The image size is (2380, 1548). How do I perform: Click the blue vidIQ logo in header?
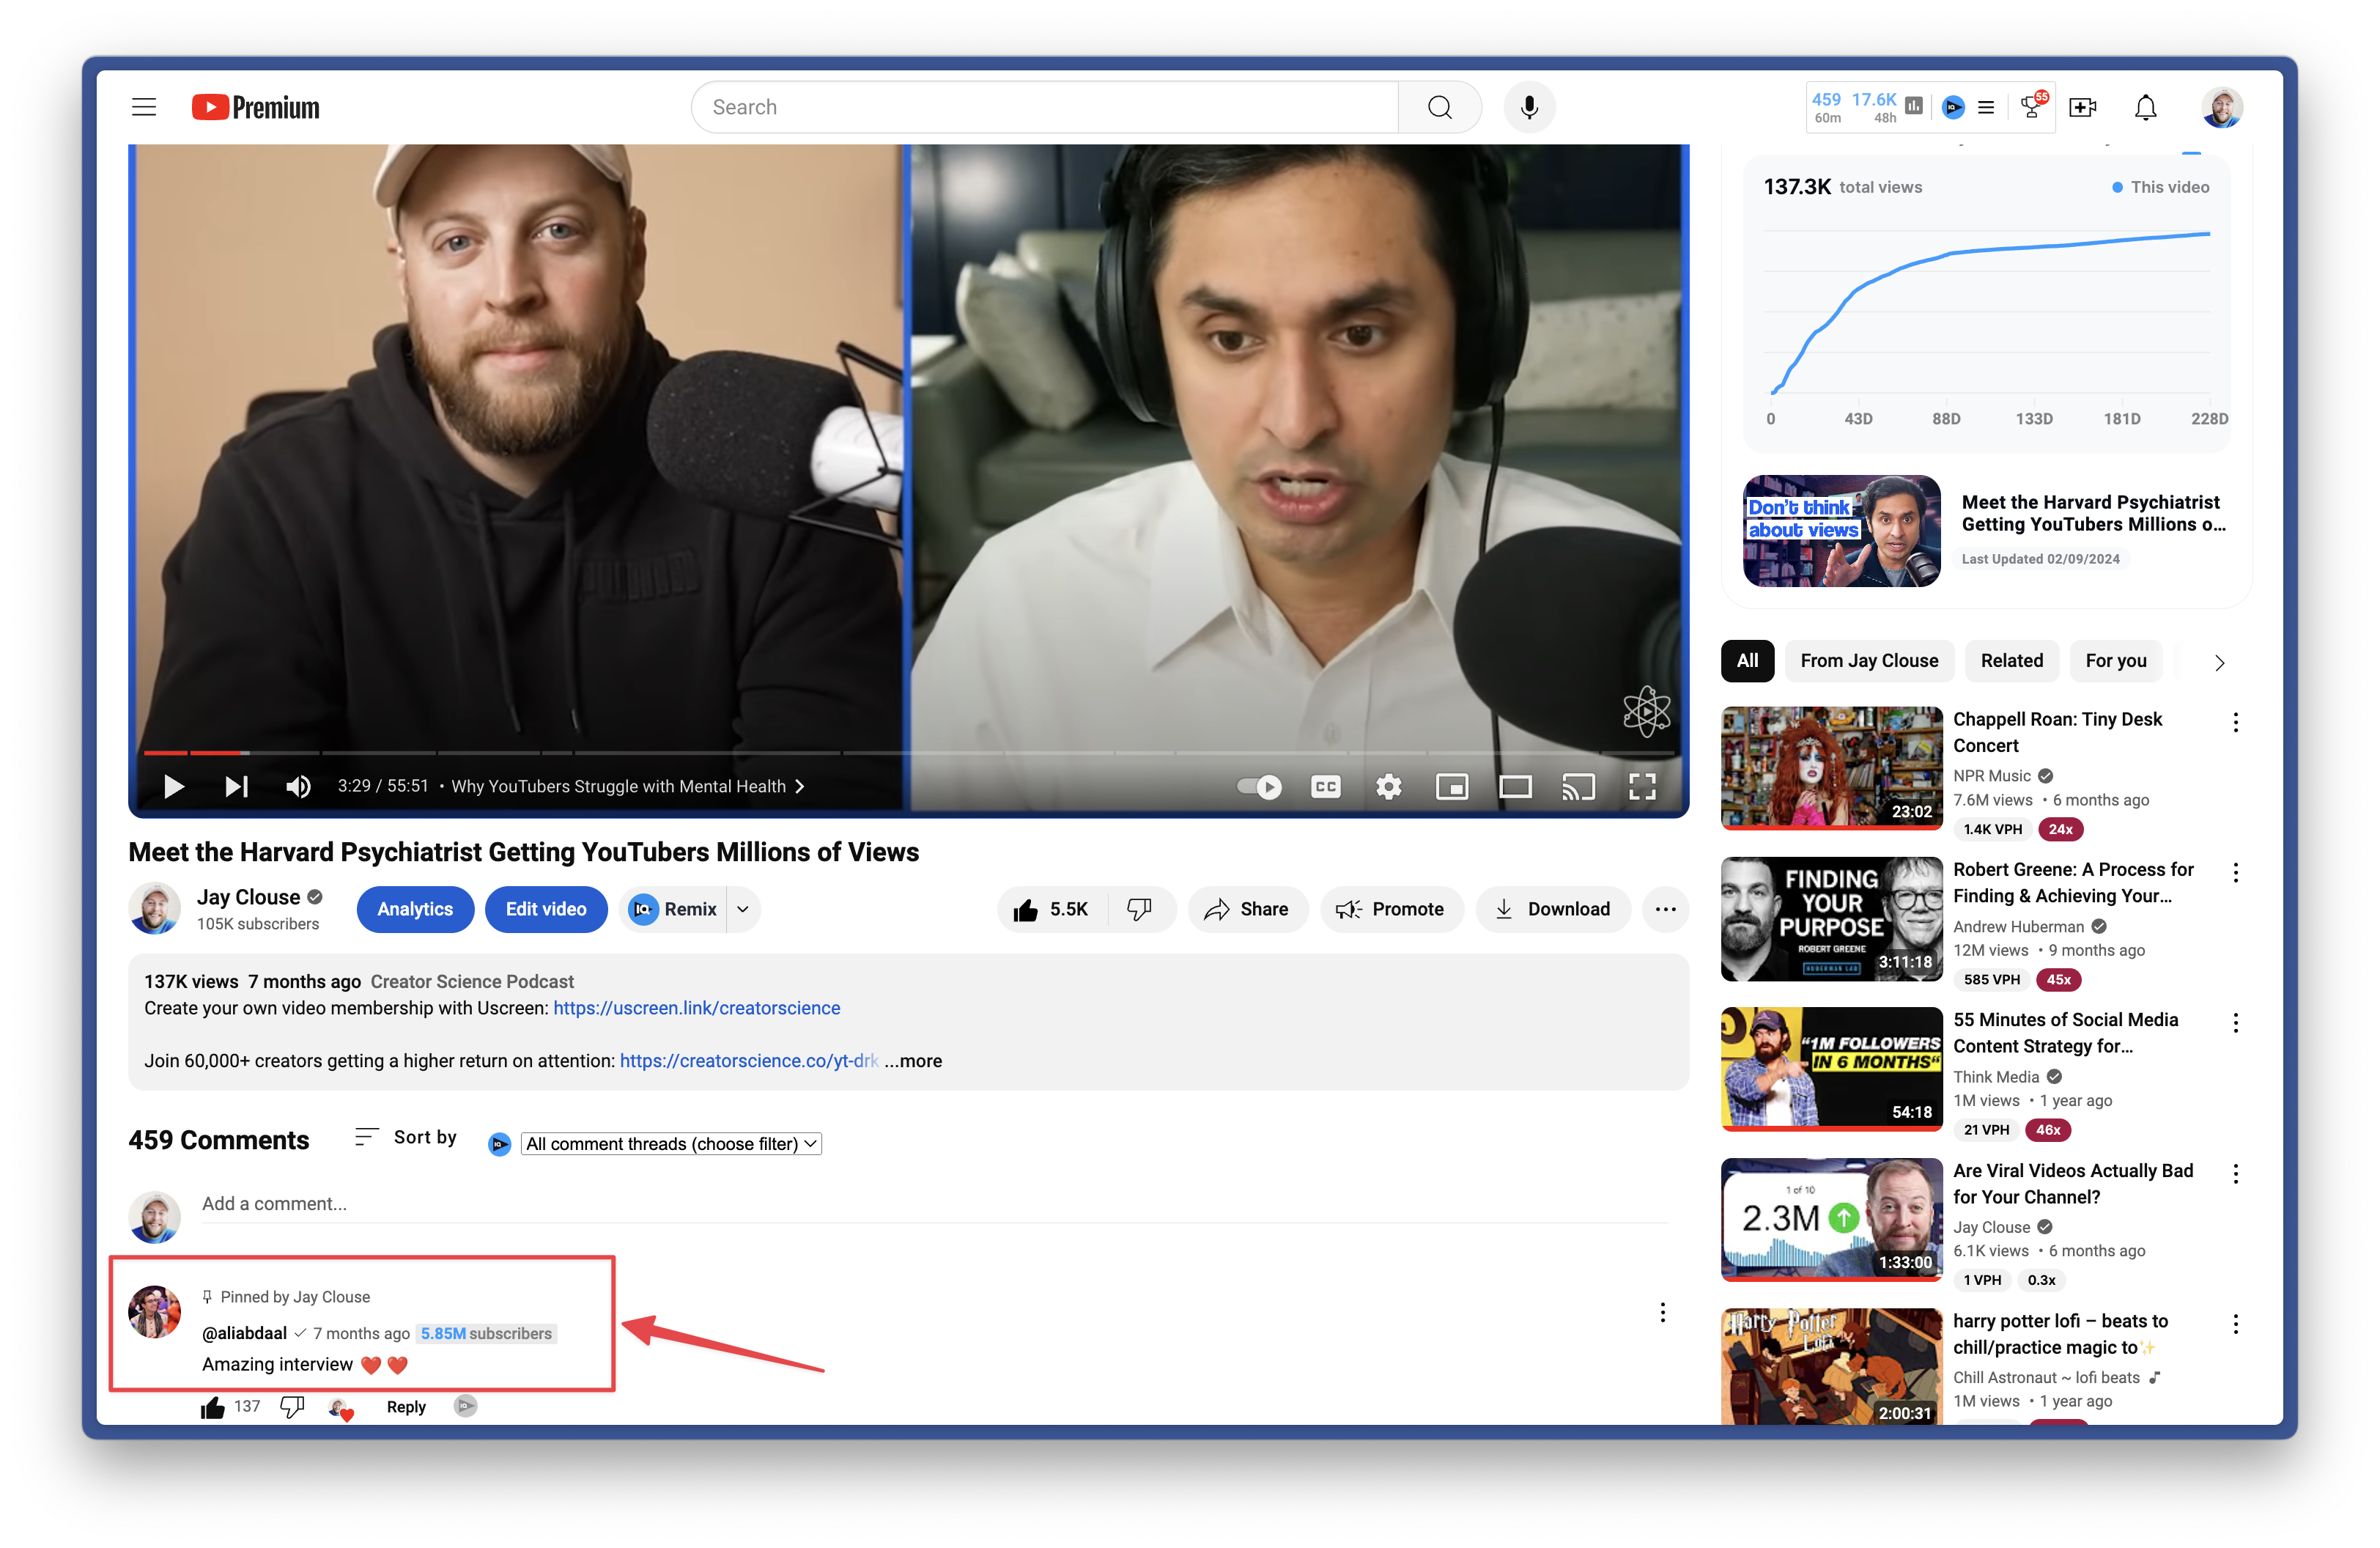(1953, 107)
